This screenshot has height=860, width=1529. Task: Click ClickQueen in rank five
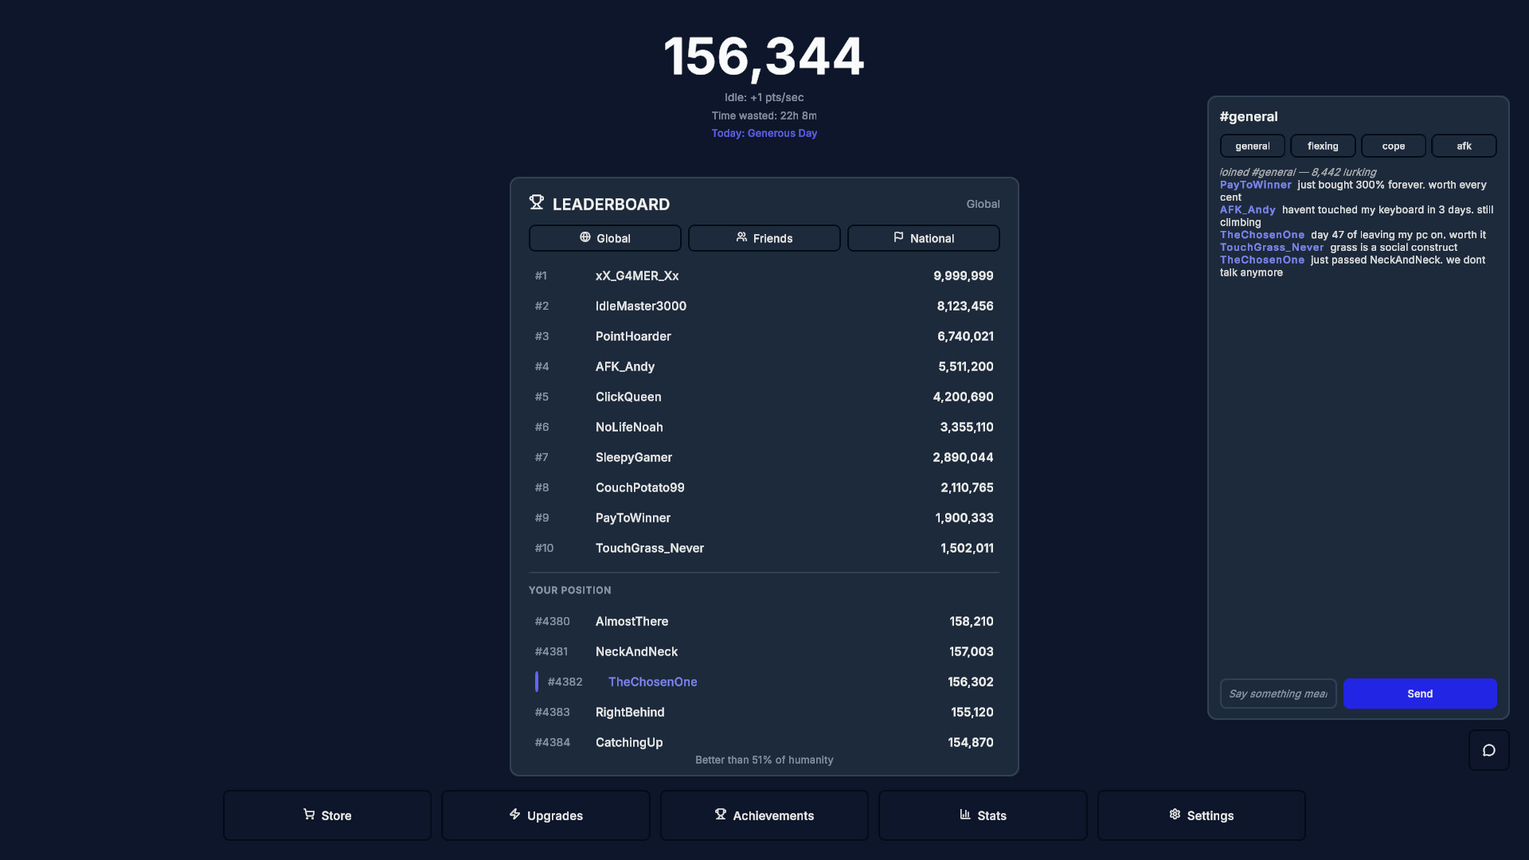tap(764, 397)
